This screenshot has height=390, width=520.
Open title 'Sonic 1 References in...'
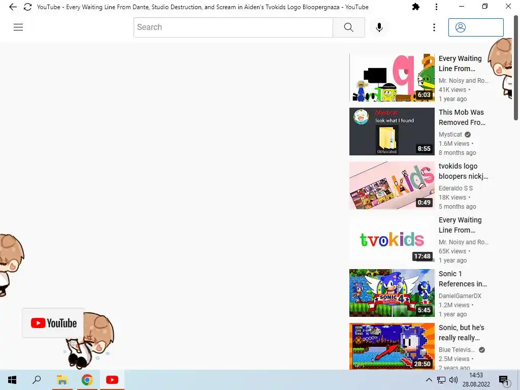tap(463, 279)
